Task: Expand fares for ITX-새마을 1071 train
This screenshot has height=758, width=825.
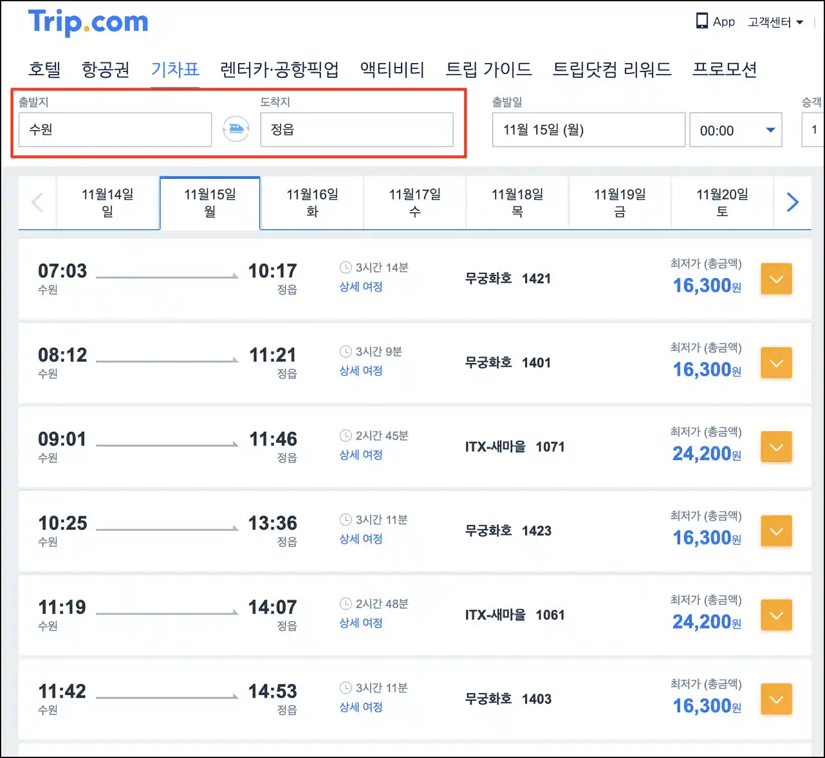Action: 776,447
